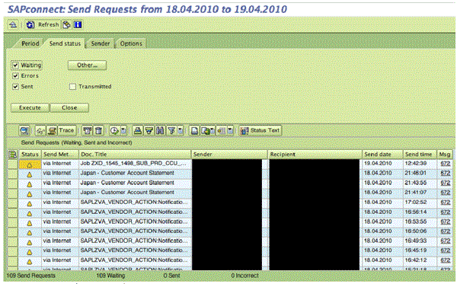This screenshot has width=457, height=284.
Task: Open the blue information icon
Action: tap(78, 25)
